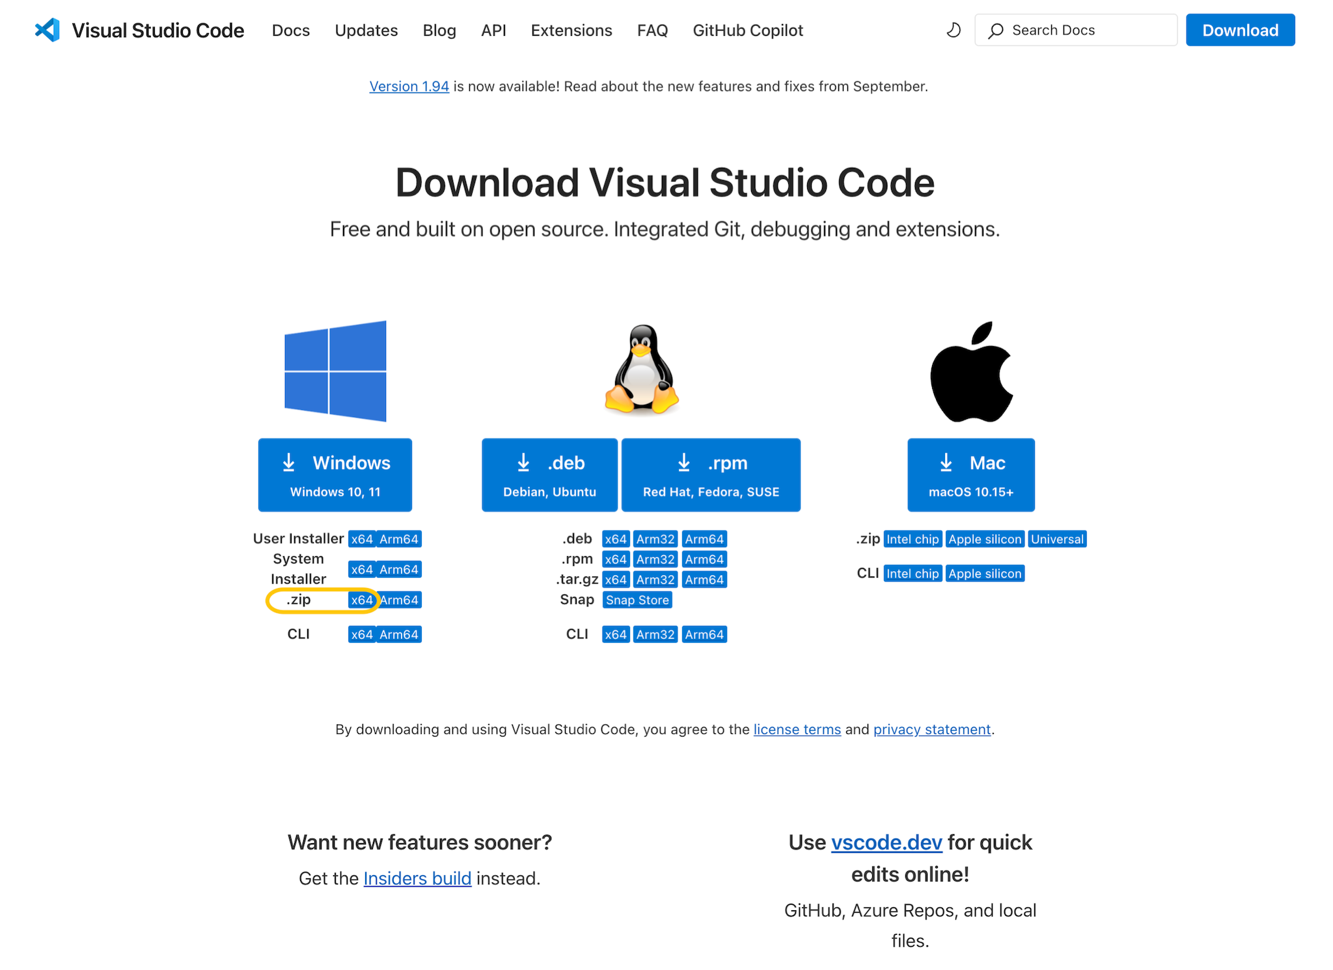1333x970 pixels.
Task: Click the Apple logo image
Action: [970, 371]
